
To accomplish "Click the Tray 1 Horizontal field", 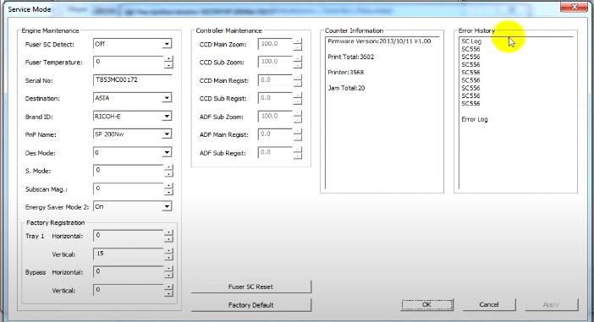I will [129, 236].
